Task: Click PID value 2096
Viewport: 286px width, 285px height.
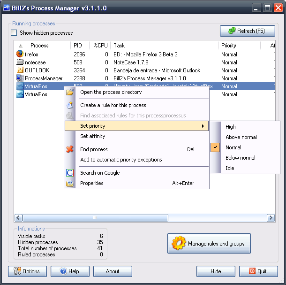Action: pos(79,54)
